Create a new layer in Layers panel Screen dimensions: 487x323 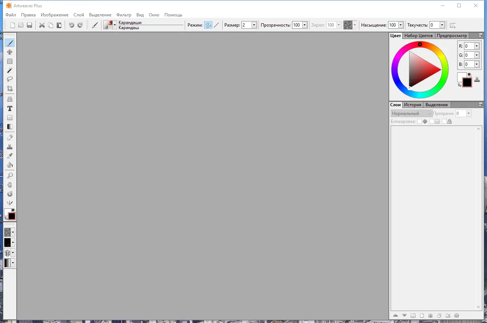(x=422, y=315)
